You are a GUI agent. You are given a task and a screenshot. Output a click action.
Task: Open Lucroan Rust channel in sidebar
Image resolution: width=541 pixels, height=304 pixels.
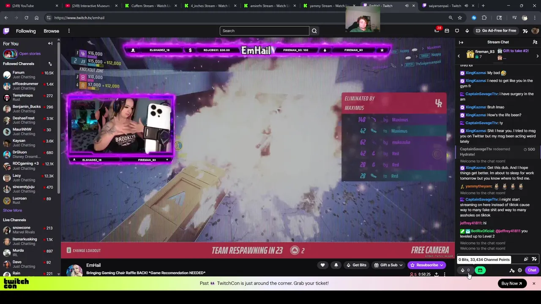click(x=30, y=200)
